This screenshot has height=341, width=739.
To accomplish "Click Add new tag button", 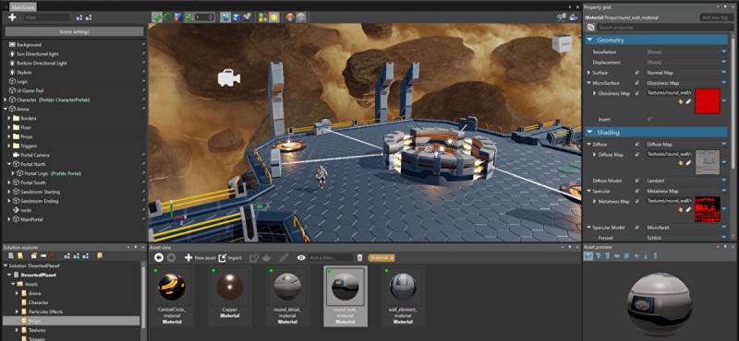I will [x=716, y=18].
